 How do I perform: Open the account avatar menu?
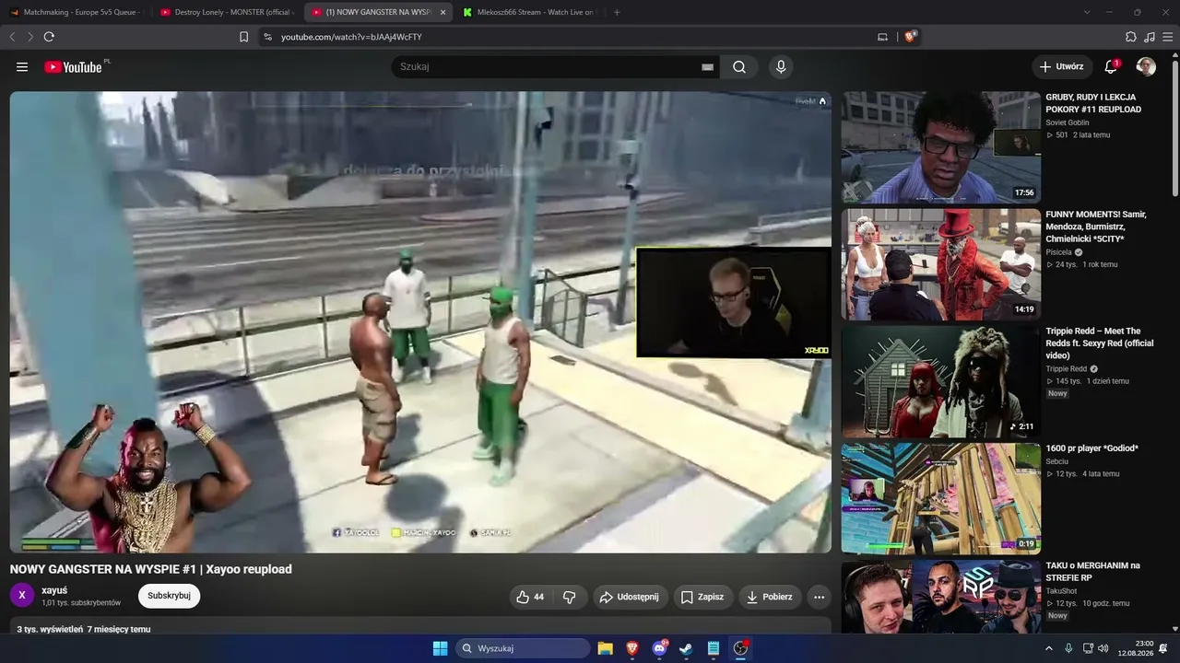1146,67
